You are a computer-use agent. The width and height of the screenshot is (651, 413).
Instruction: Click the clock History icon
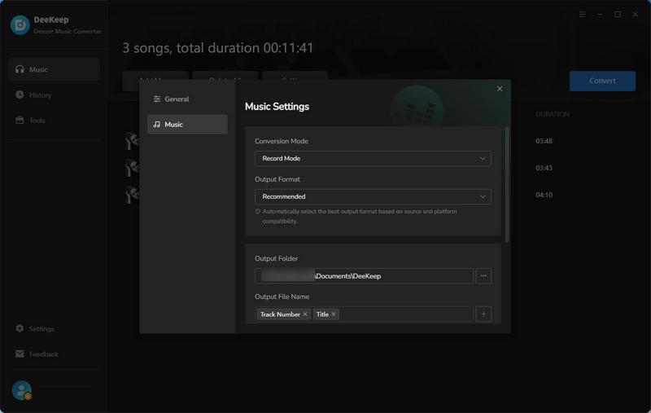click(x=20, y=94)
